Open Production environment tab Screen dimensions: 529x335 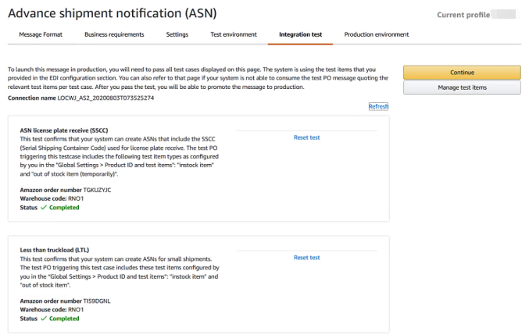pyautogui.click(x=376, y=34)
